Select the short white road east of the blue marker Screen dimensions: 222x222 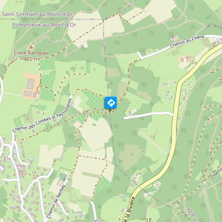[149, 115]
